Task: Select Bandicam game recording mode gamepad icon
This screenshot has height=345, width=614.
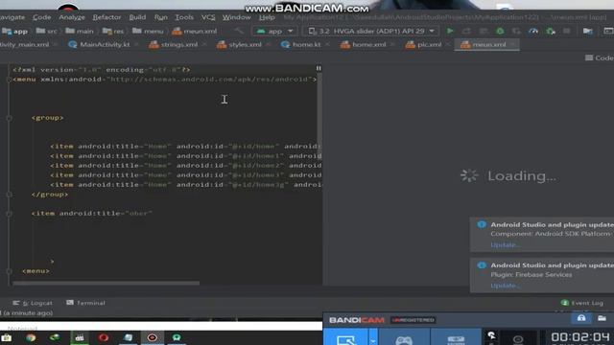Action: click(404, 338)
